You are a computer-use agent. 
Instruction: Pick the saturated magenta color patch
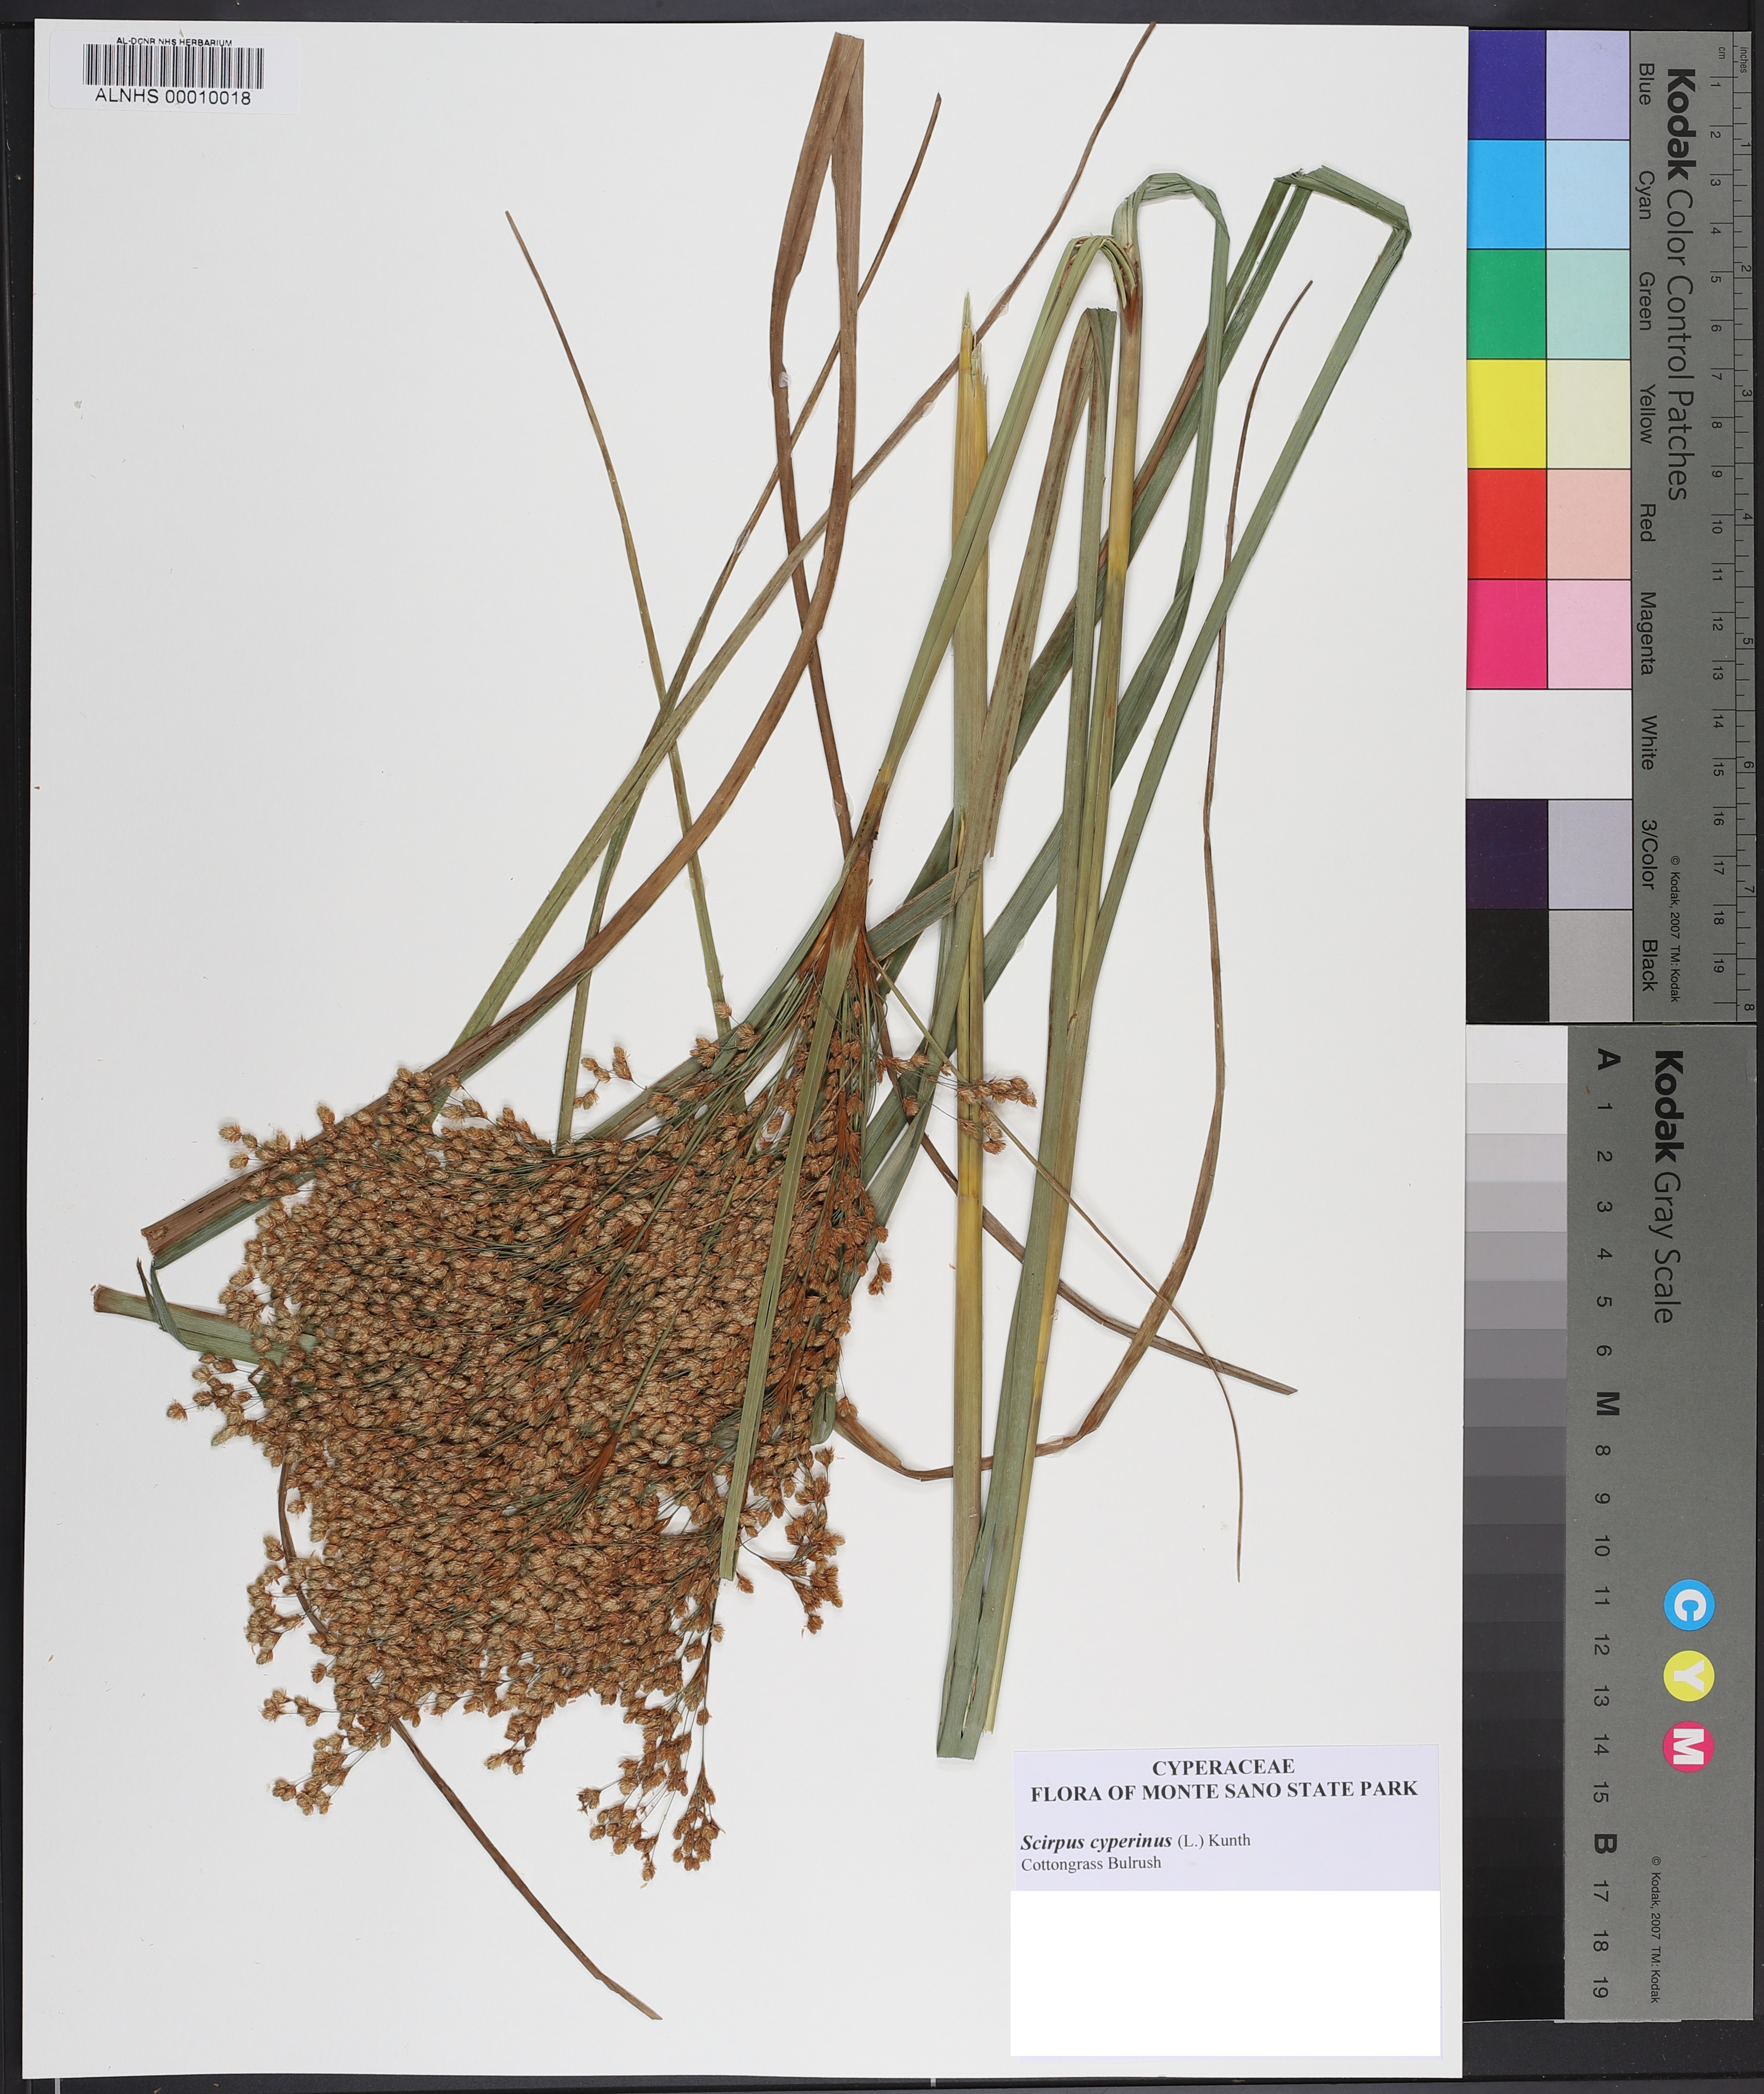point(1506,634)
